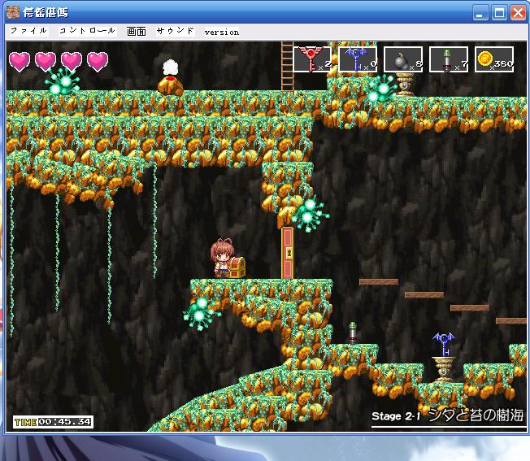Image resolution: width=530 pixels, height=461 pixels.
Task: Click the Stage 2-1 label
Action: coord(396,416)
